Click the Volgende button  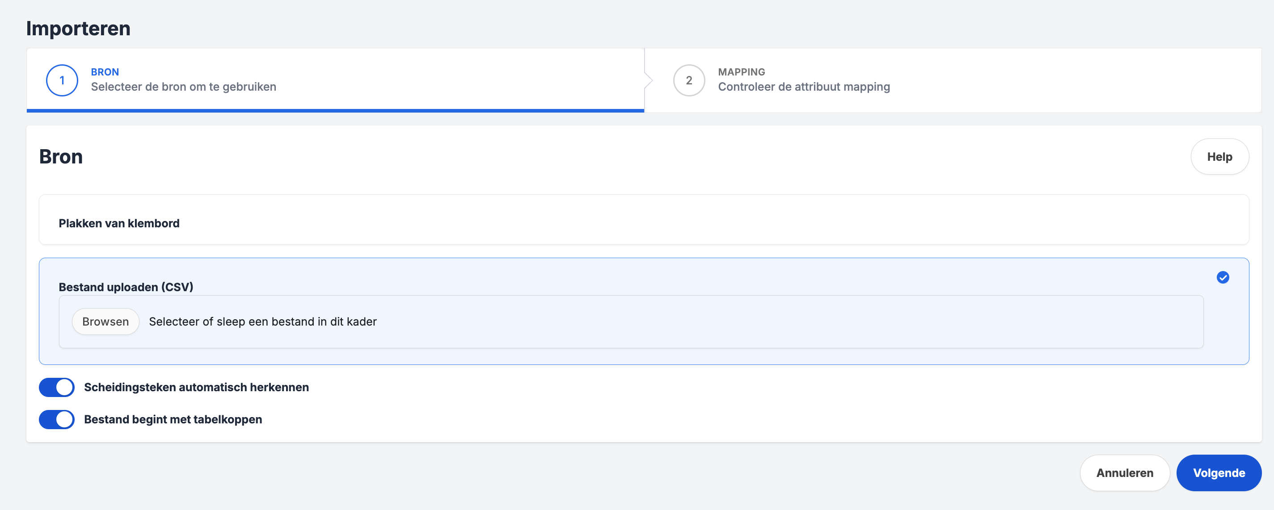click(x=1219, y=473)
